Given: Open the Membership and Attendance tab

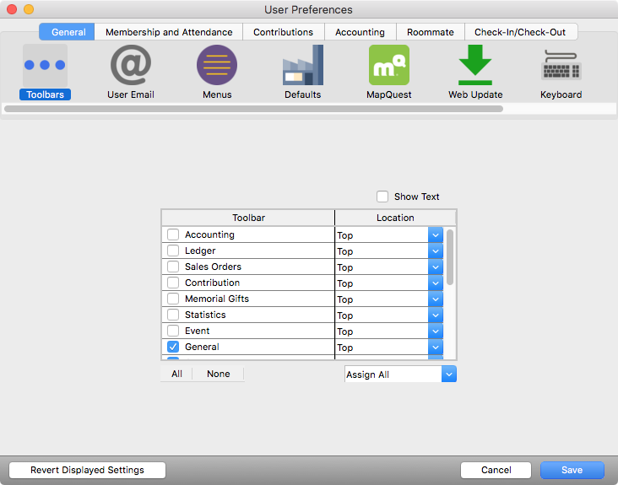Looking at the screenshot, I should tap(169, 32).
